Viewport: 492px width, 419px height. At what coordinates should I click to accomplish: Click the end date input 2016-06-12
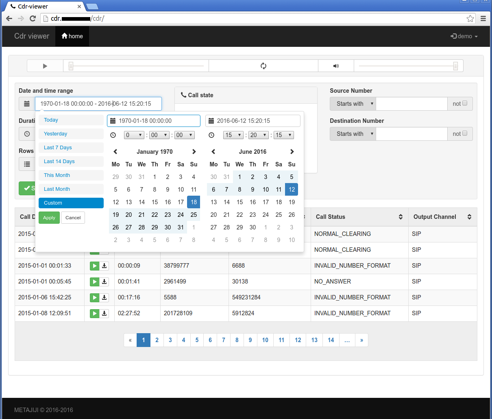coord(253,121)
